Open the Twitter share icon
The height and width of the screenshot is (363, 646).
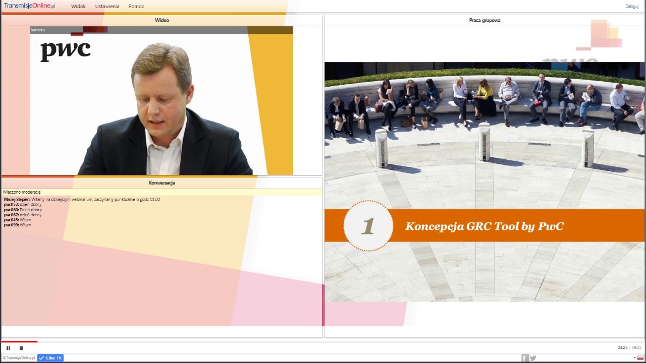[x=533, y=358]
